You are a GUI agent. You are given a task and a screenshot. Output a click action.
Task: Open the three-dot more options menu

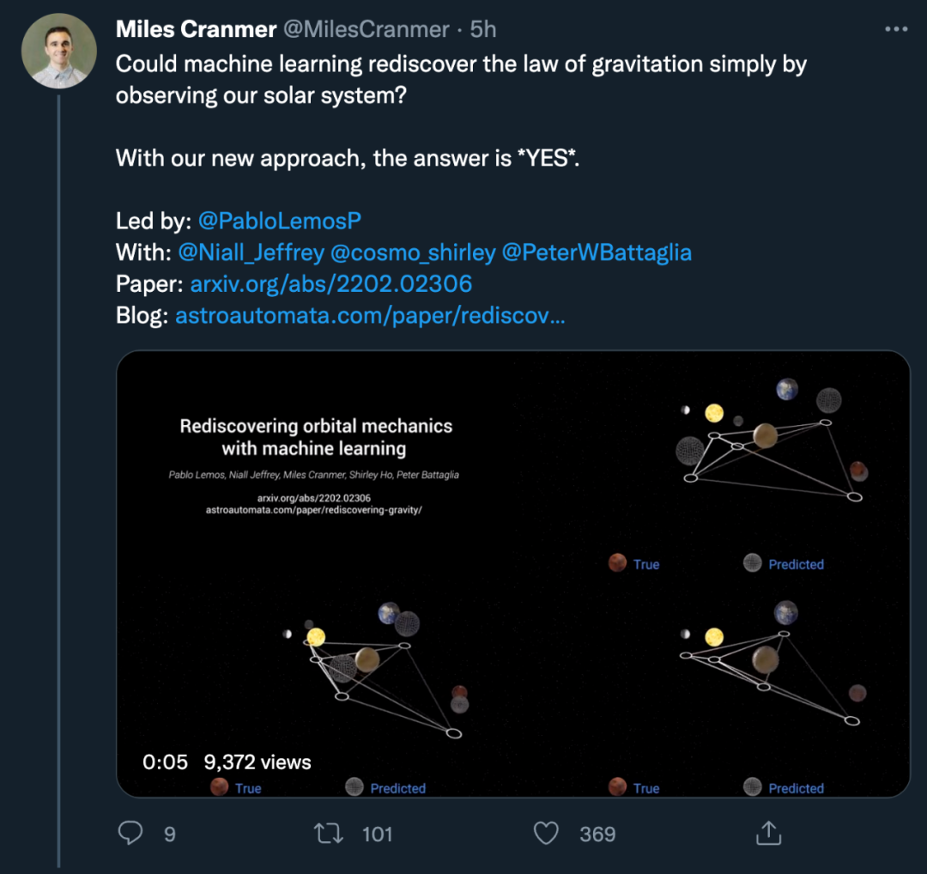895,29
